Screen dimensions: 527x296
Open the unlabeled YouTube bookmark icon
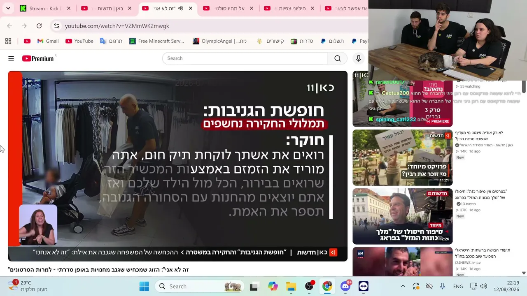coord(27,41)
